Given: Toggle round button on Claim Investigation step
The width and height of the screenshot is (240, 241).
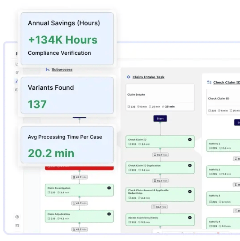Looking at the screenshot, I should [x=109, y=188].
